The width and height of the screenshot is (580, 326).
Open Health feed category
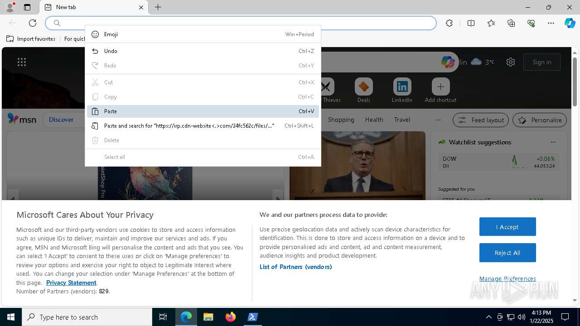[x=374, y=120]
